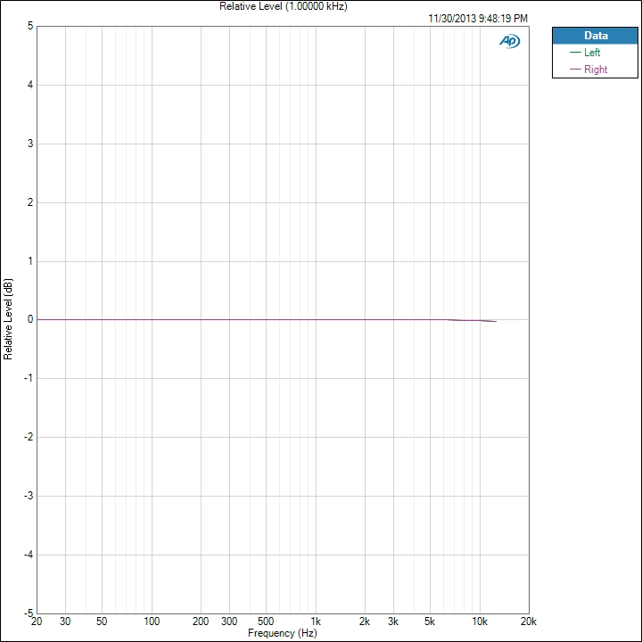Screen dimensions: 642x642
Task: Click the 100 tick on the frequency axis
Action: [x=151, y=621]
